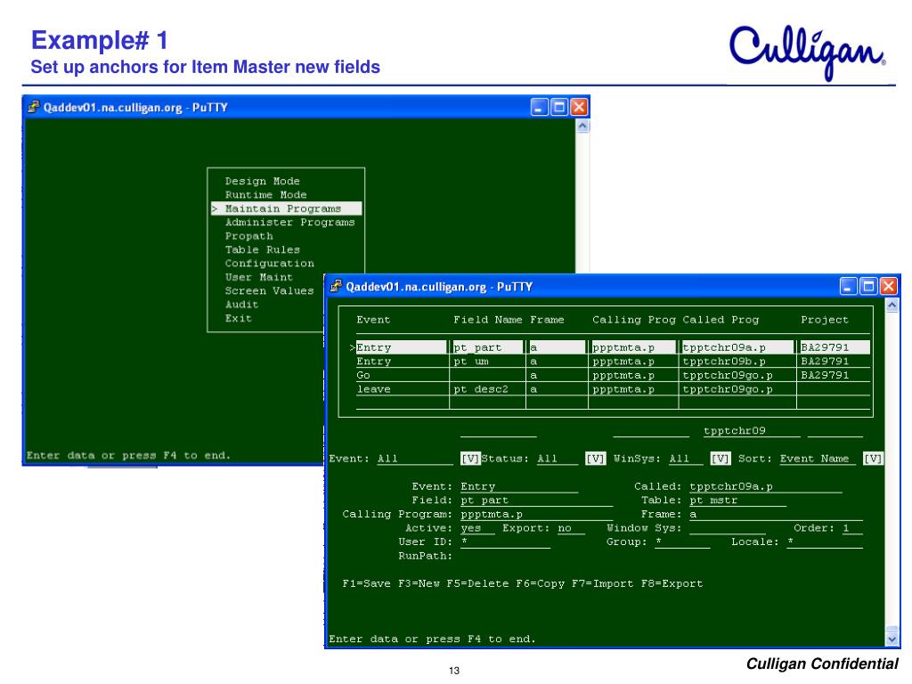912x684 pixels.
Task: Click the Sort field Event Name
Action: click(818, 459)
